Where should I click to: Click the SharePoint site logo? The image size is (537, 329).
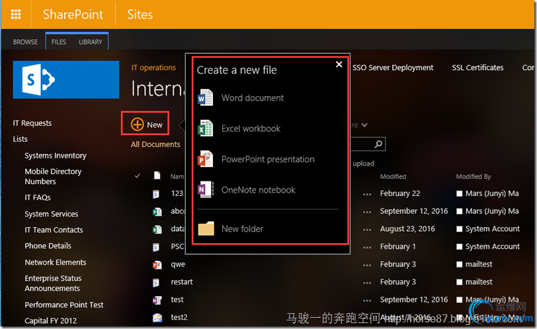pyautogui.click(x=65, y=79)
